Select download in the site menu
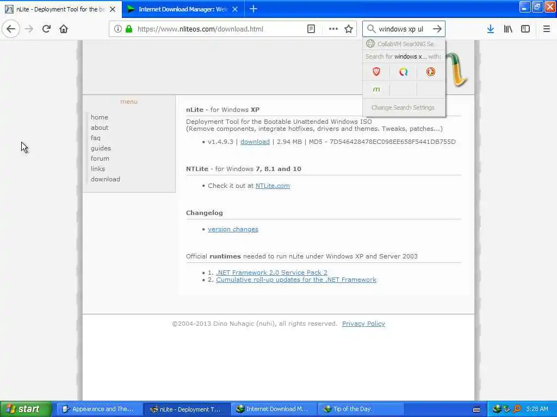The height and width of the screenshot is (417, 557). [106, 179]
